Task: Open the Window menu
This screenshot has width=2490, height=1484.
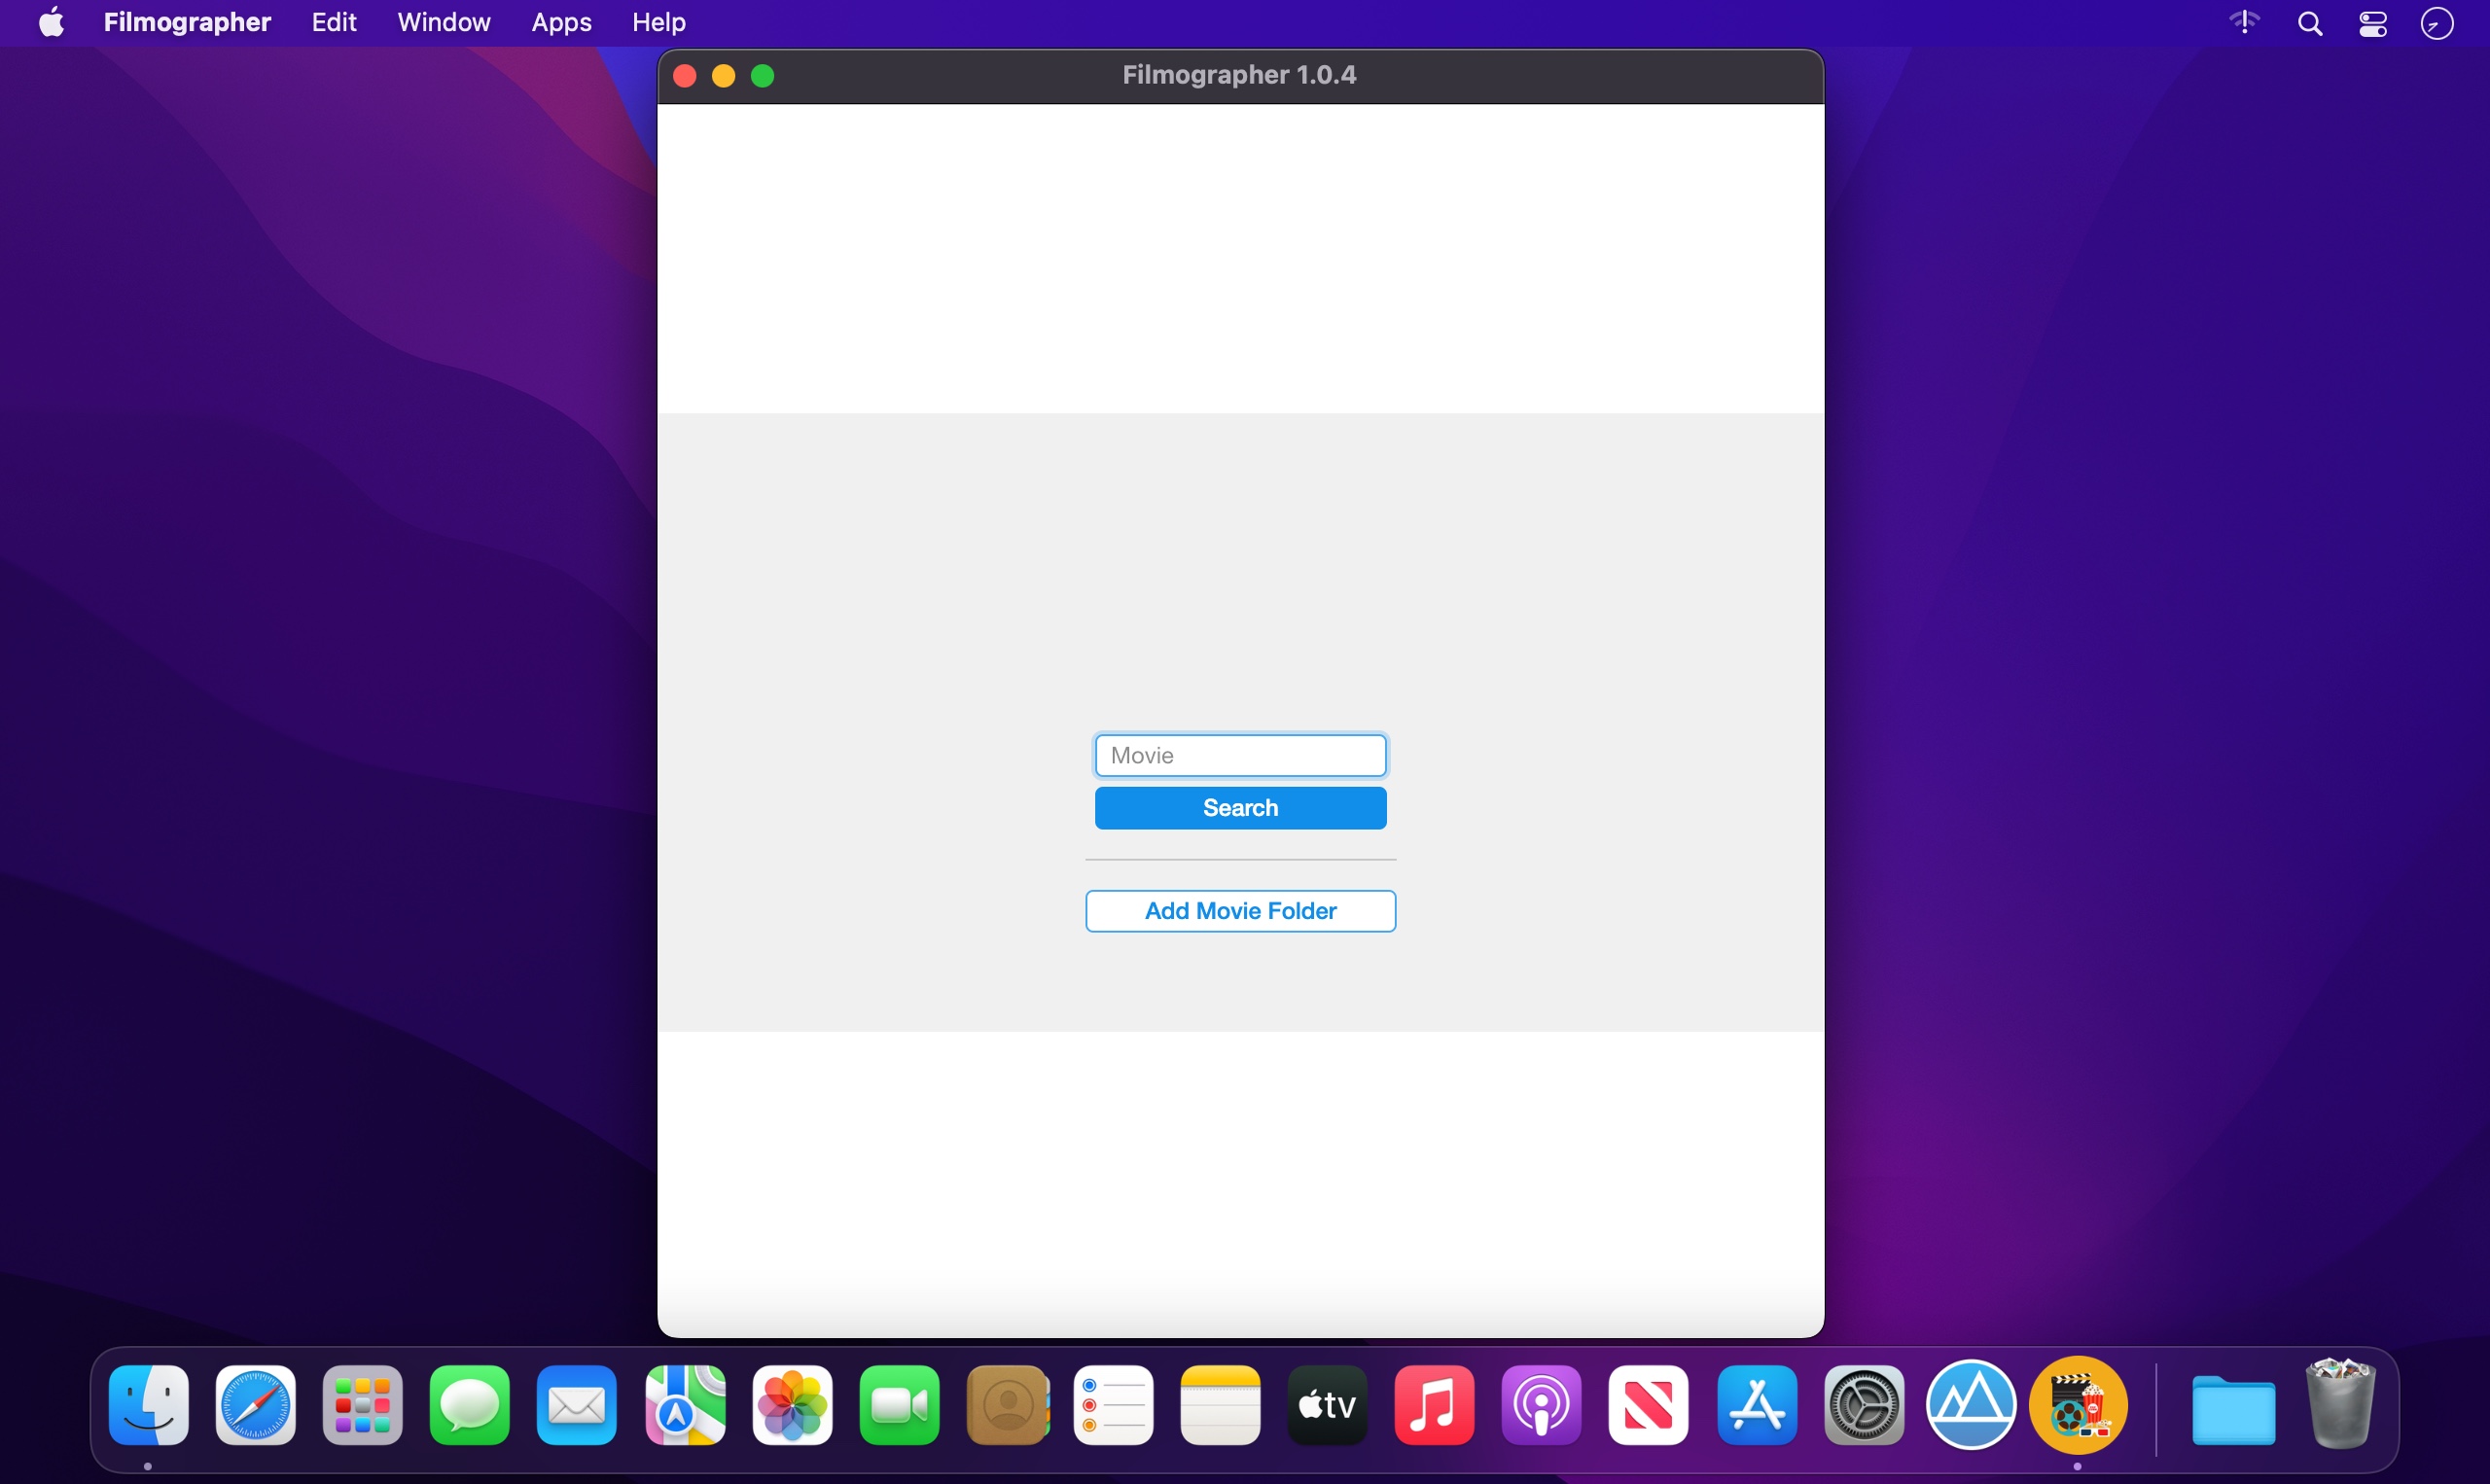Action: [444, 22]
